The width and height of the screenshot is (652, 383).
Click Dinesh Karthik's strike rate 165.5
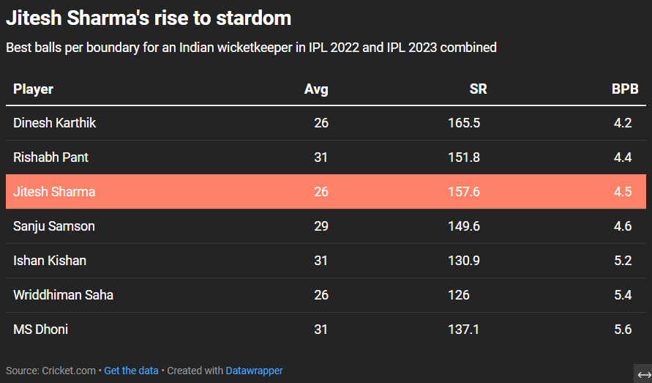pos(464,123)
